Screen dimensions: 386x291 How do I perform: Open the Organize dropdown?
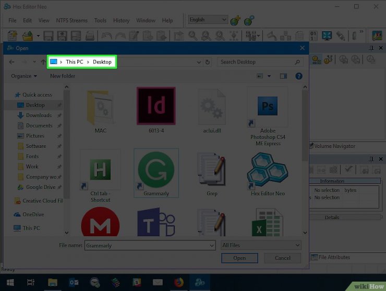pos(24,76)
